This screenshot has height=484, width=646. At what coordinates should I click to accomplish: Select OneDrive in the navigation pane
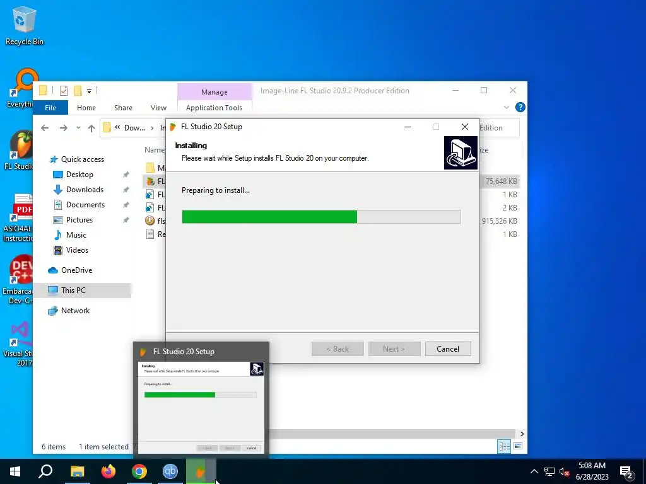tap(76, 270)
